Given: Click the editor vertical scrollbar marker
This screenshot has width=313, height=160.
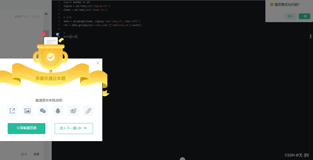Looking at the screenshot, I should tap(311, 36).
